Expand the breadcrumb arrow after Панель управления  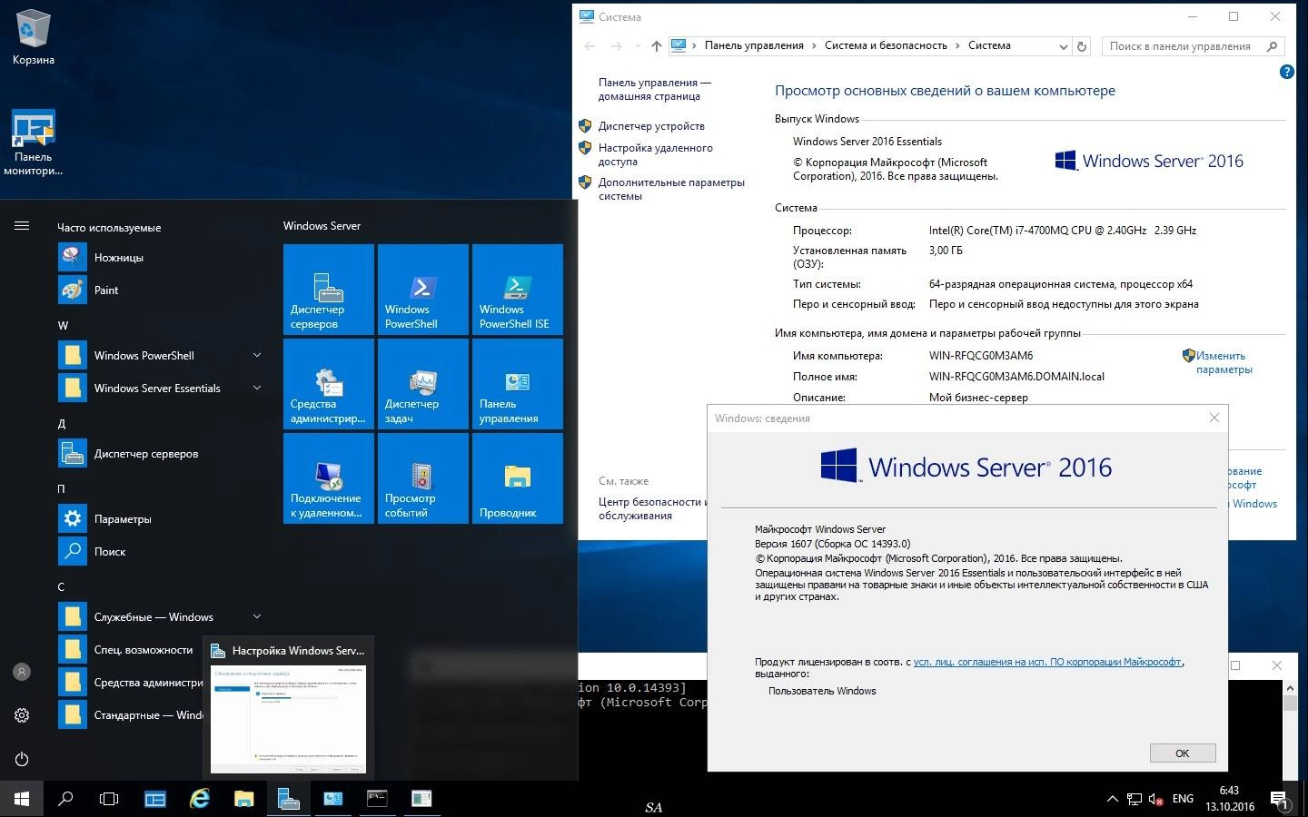pos(814,45)
